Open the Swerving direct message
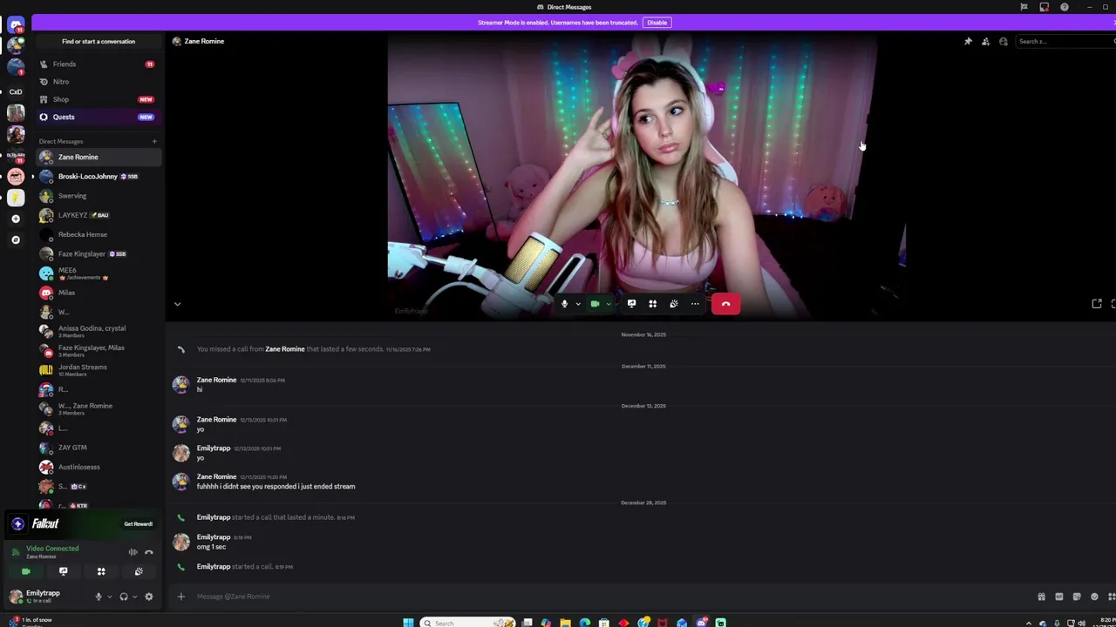 point(98,196)
